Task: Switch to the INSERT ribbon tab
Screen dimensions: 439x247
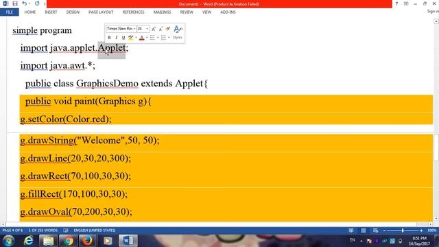Action: (x=51, y=12)
